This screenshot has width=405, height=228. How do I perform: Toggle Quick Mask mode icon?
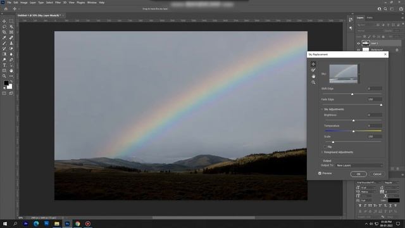[4, 93]
